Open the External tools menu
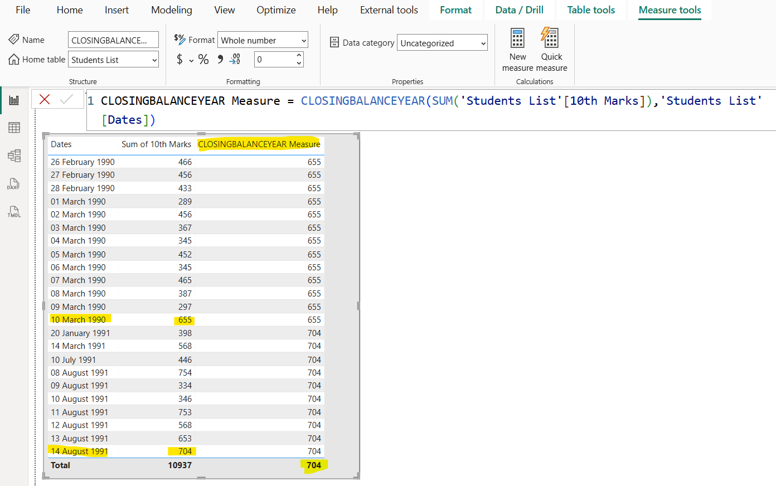 click(389, 10)
